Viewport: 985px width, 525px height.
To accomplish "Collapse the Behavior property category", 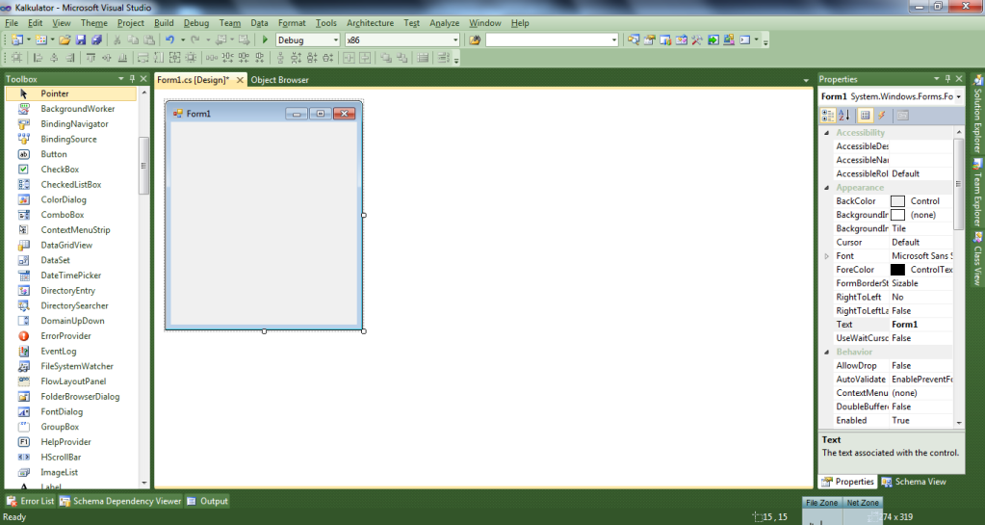I will coord(827,353).
